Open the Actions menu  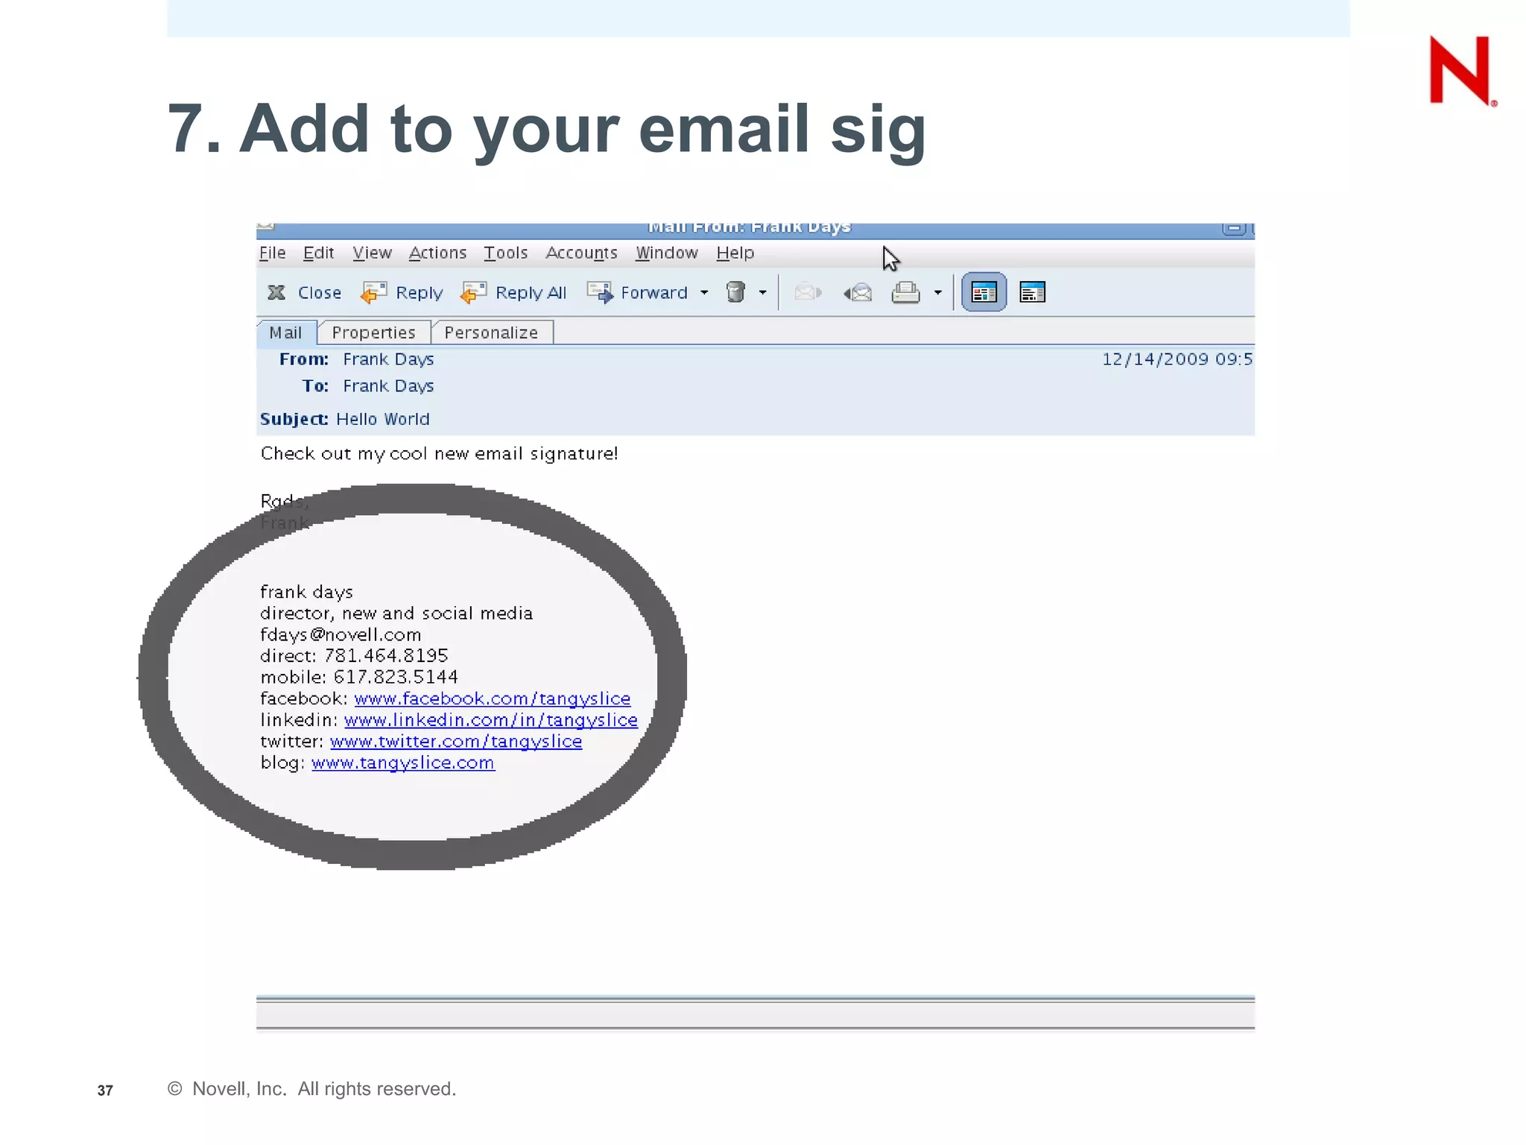(437, 253)
